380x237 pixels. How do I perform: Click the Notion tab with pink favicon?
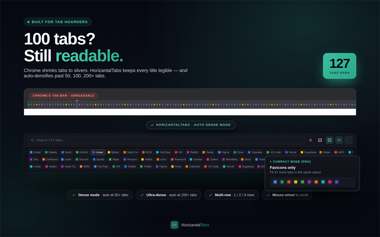51,166
